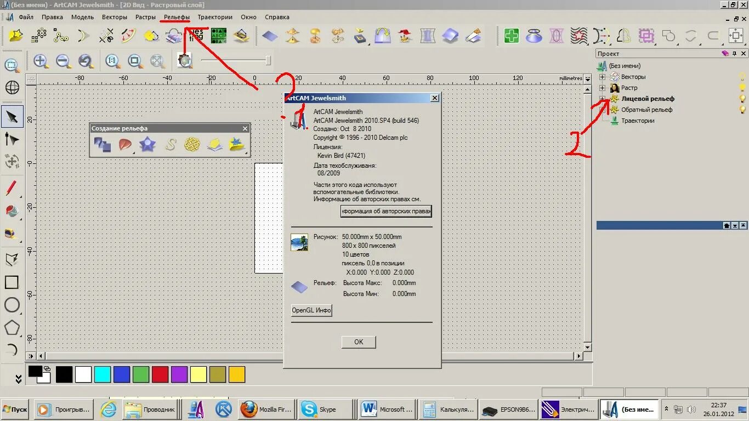Click the yellow star vector creation icon
Viewport: 749px width, 421px height.
pyautogui.click(x=16, y=36)
